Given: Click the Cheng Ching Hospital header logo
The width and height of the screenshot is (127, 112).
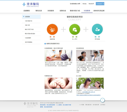Looking at the screenshot, I should click(x=31, y=5).
